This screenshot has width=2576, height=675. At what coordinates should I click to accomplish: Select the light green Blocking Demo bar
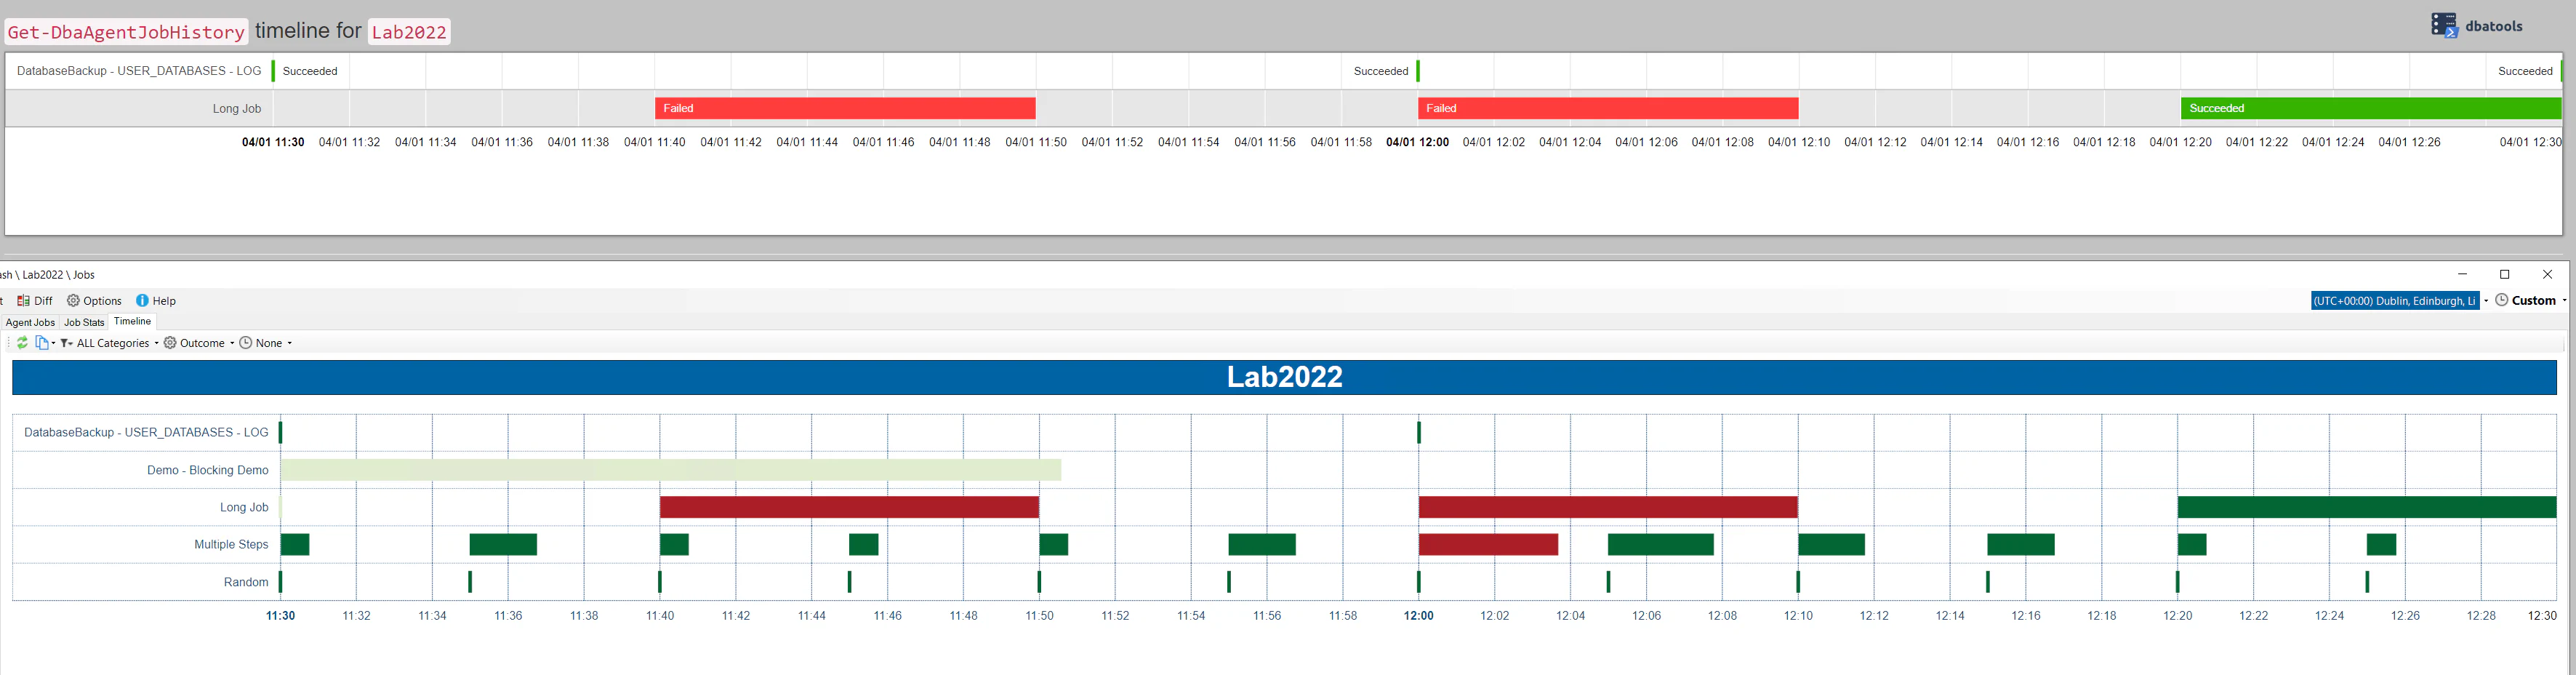tap(671, 470)
